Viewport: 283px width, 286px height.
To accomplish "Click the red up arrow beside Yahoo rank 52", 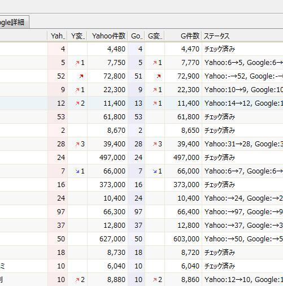I will (81, 76).
